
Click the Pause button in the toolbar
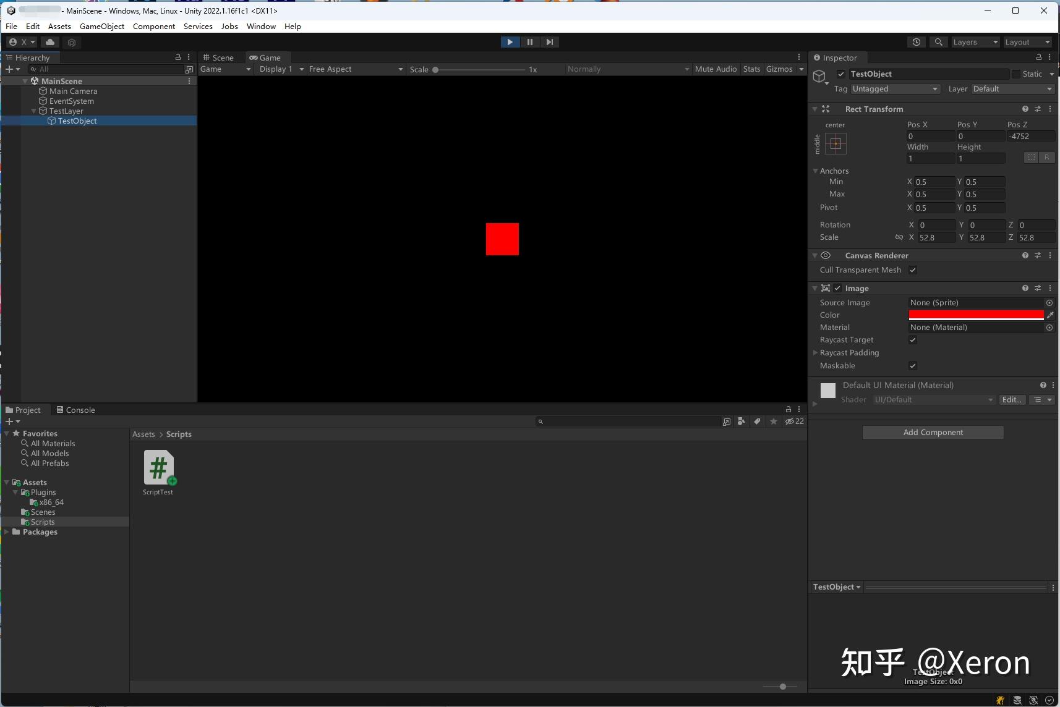(530, 42)
